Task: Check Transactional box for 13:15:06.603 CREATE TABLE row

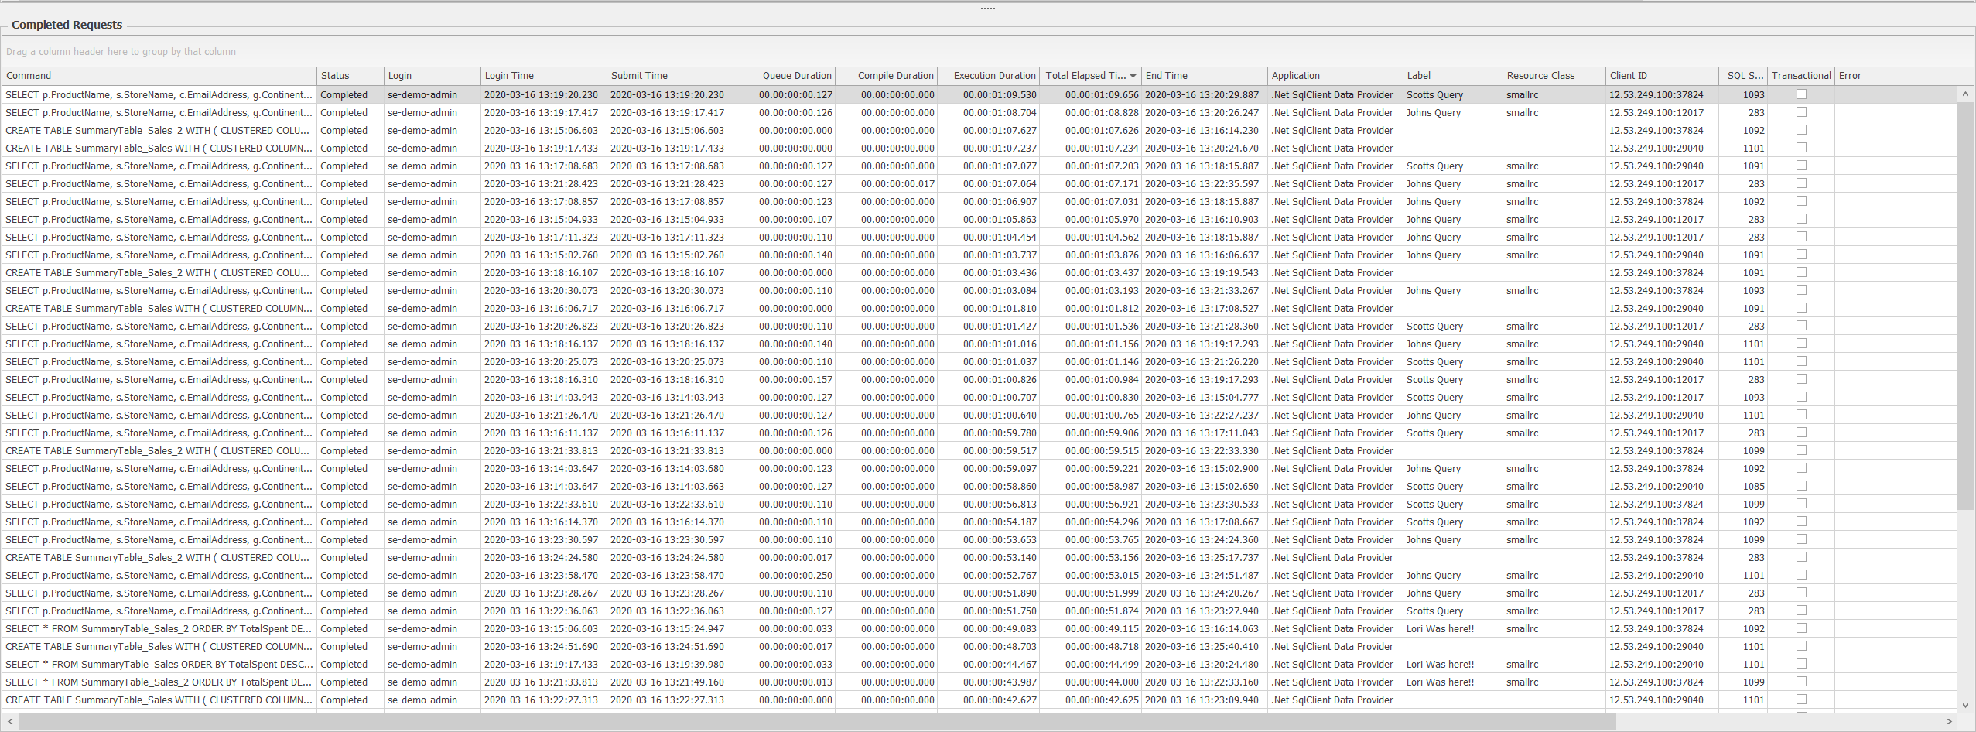Action: tap(1801, 130)
